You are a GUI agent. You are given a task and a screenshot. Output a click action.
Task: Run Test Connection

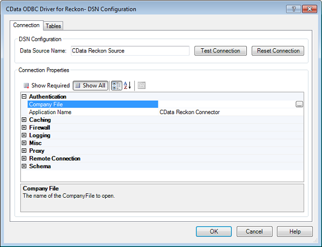tap(221, 50)
